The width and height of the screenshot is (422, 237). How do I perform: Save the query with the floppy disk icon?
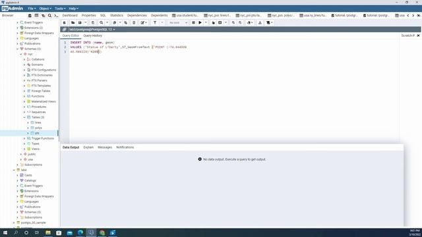point(80,23)
